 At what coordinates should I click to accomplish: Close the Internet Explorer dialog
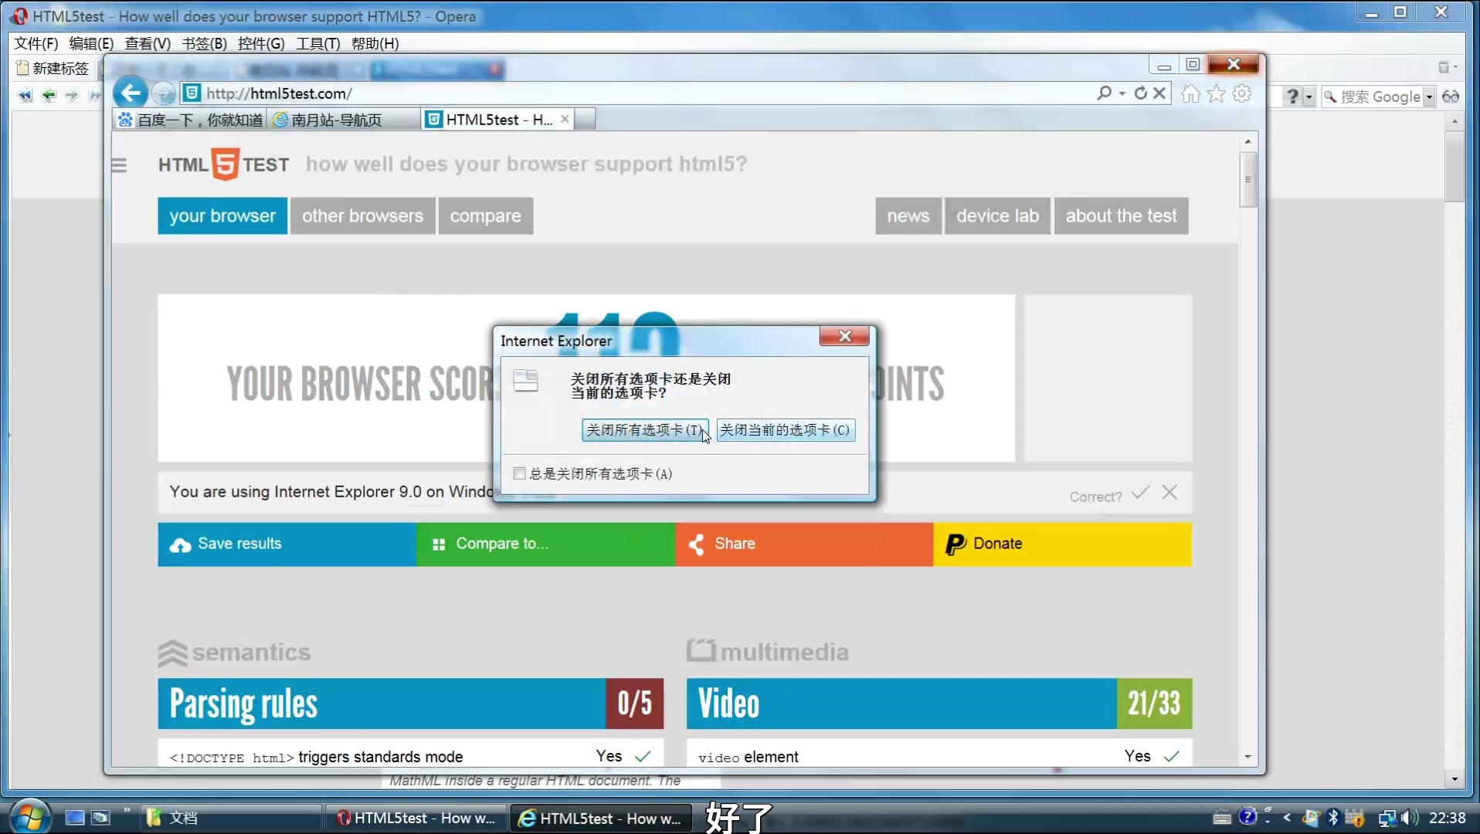(x=844, y=336)
